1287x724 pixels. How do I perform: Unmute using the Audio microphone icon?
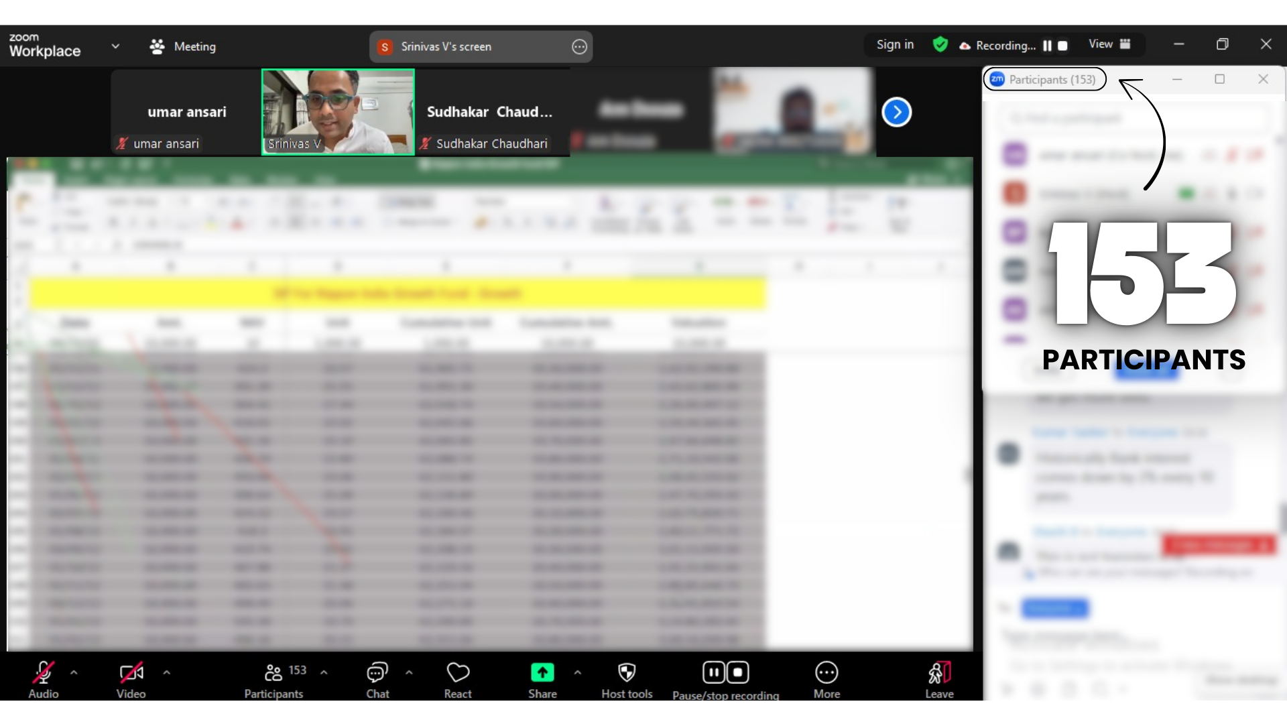[44, 672]
